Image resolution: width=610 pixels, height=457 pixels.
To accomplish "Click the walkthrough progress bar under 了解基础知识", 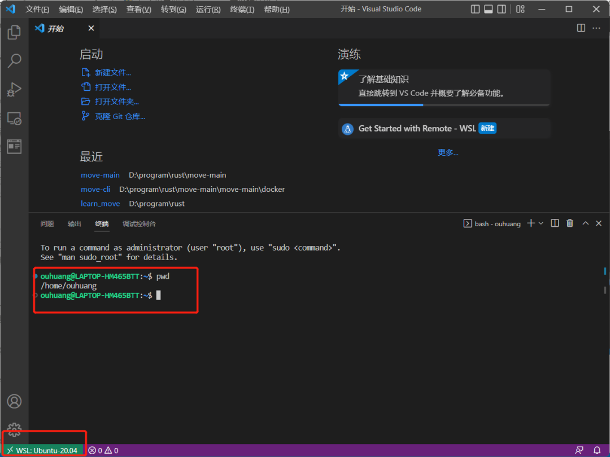I will 444,104.
